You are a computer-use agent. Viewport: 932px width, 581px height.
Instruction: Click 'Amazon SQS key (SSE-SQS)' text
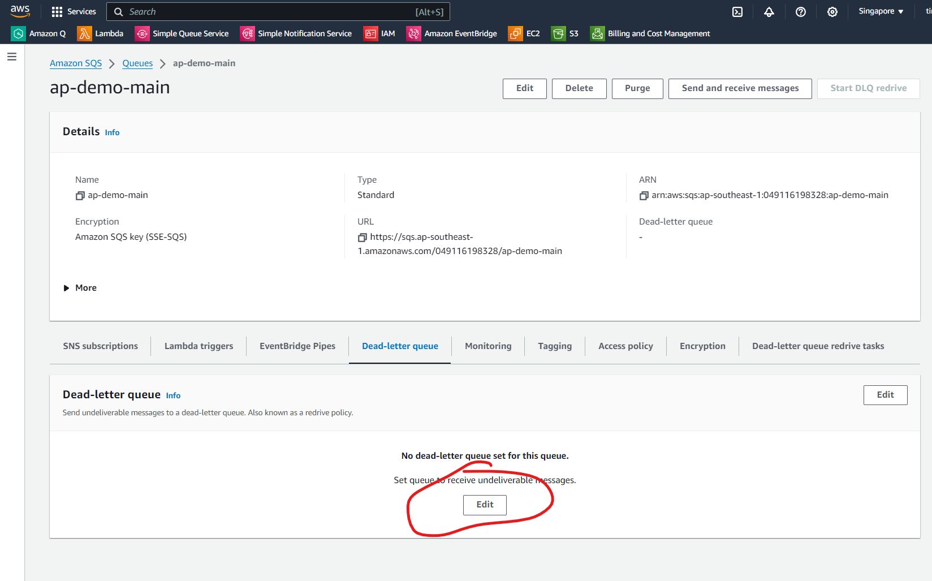click(131, 237)
